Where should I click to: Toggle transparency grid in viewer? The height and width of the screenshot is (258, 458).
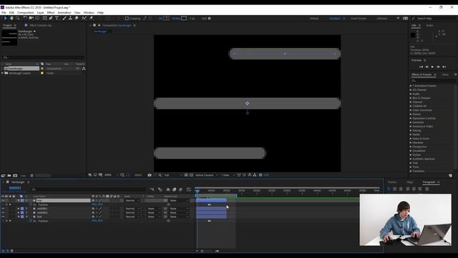pos(191,175)
